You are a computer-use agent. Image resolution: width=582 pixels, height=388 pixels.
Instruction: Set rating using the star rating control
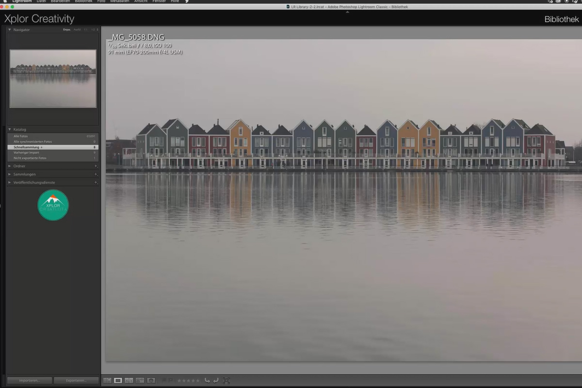click(188, 381)
